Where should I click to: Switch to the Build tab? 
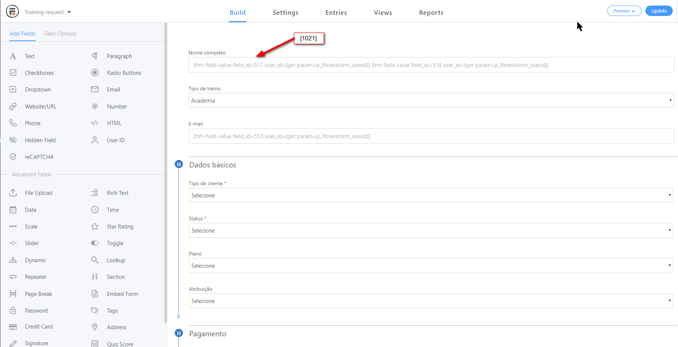pyautogui.click(x=238, y=13)
